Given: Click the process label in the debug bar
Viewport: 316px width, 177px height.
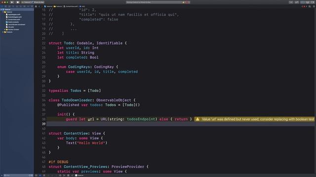Looking at the screenshot, I should click(x=79, y=176).
